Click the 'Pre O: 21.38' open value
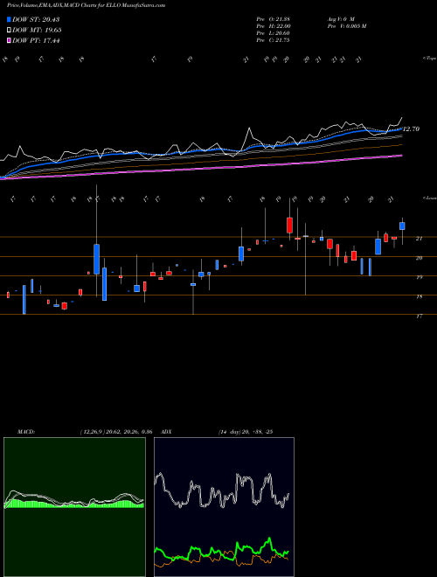This screenshot has width=437, height=577. pyautogui.click(x=273, y=18)
